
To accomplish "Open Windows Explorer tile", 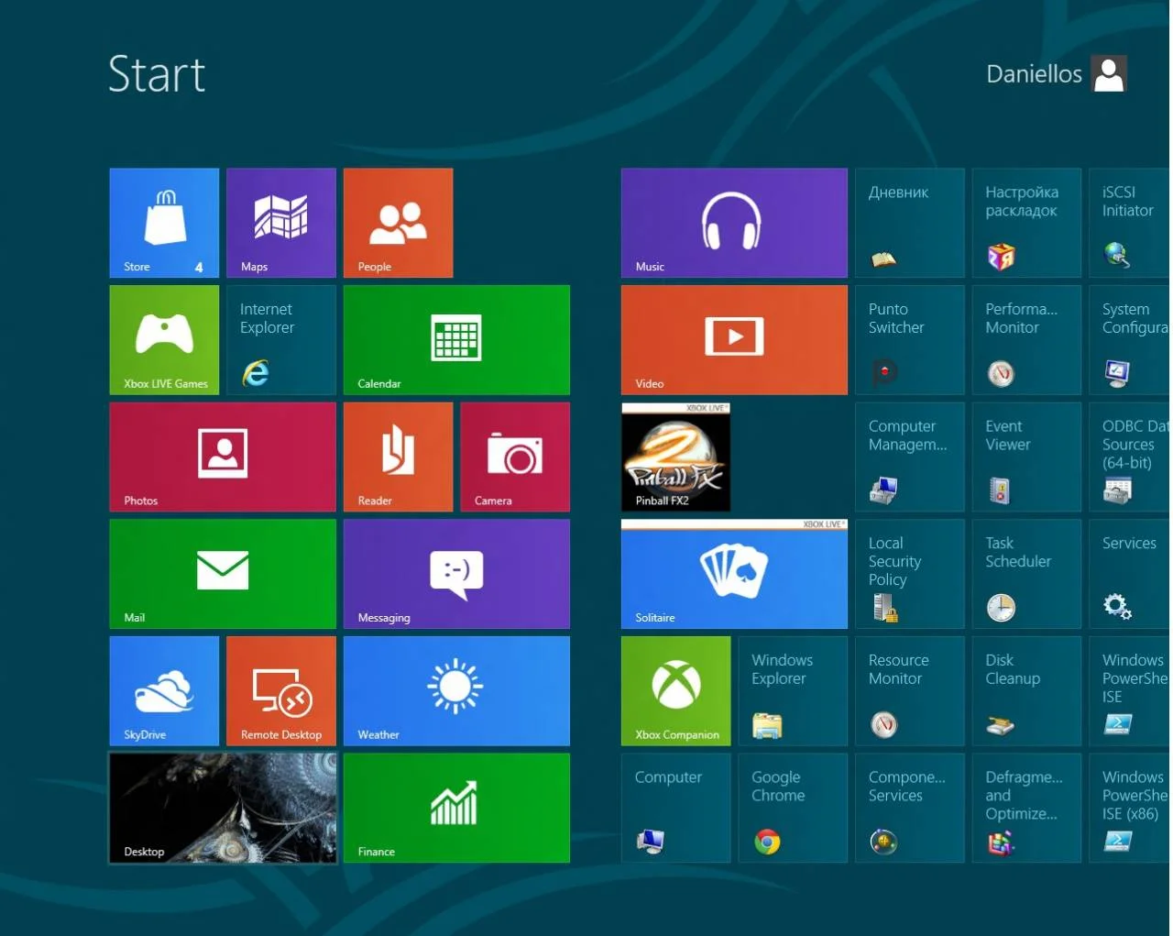I will pos(793,691).
